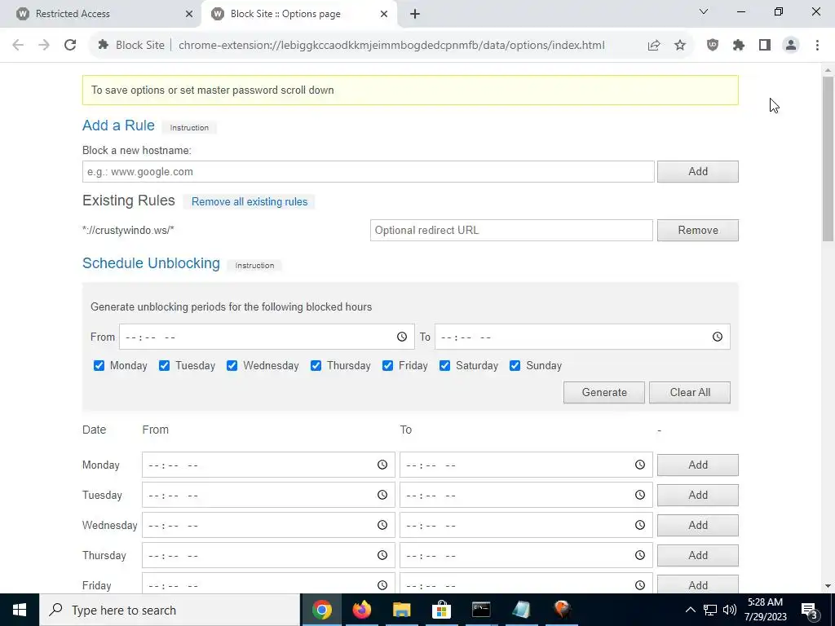The width and height of the screenshot is (835, 626).
Task: Open the tab search chevron
Action: click(x=704, y=11)
